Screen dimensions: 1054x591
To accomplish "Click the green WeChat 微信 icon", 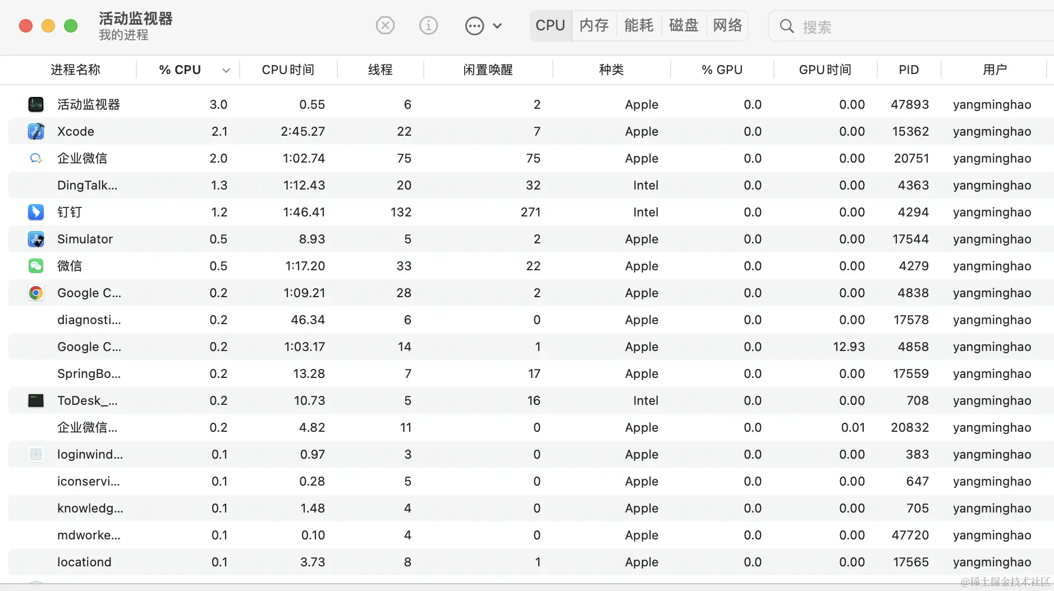I will click(x=36, y=266).
